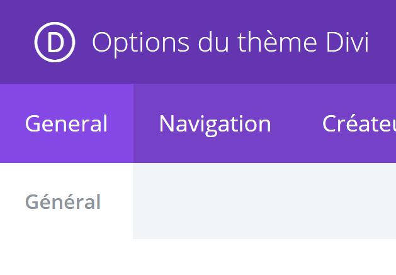Screen dimensions: 396x275
Task: Open the partially visible Créateur tab
Action: 358,123
